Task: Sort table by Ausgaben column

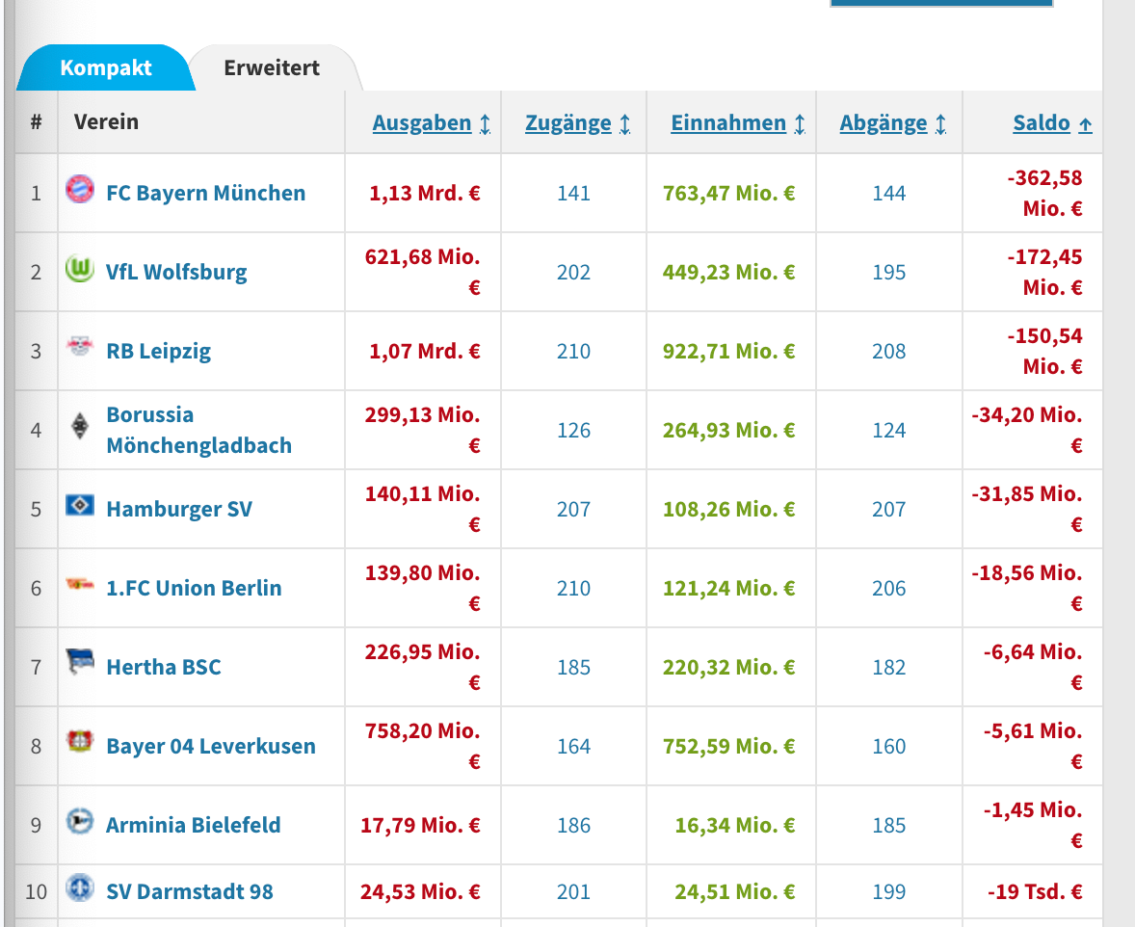Action: 422,123
